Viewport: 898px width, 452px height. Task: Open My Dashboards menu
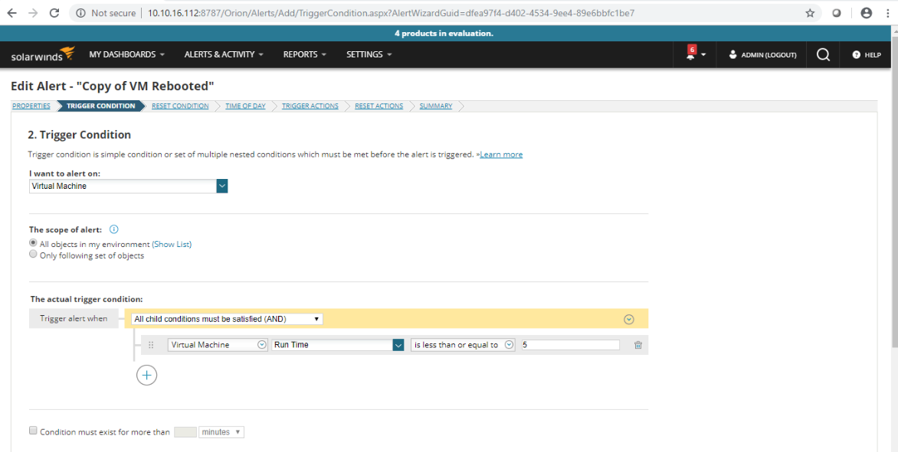pos(126,54)
